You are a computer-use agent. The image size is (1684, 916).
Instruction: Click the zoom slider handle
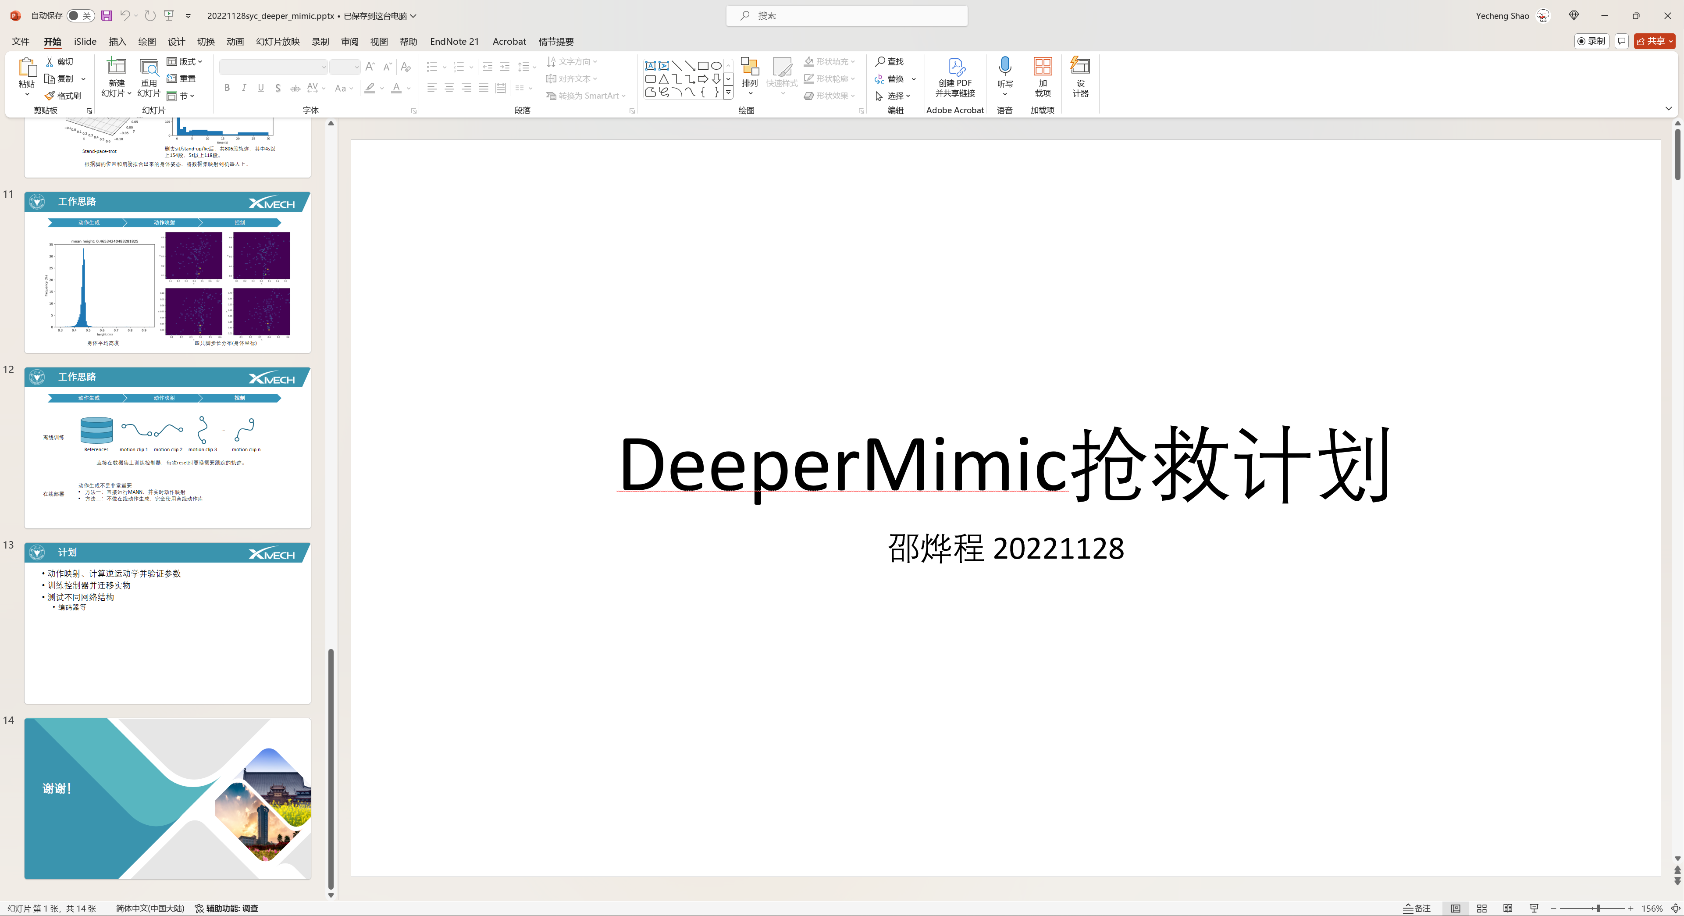[x=1598, y=908]
